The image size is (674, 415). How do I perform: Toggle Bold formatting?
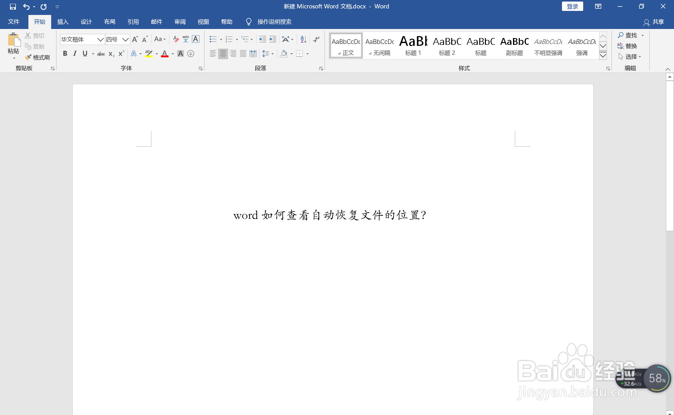pos(65,54)
